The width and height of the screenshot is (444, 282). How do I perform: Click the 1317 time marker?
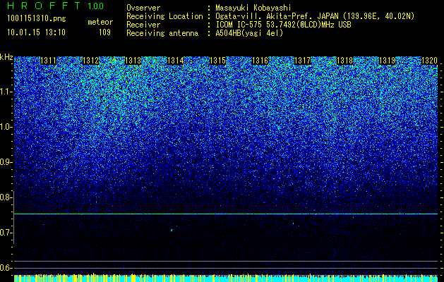pos(302,61)
